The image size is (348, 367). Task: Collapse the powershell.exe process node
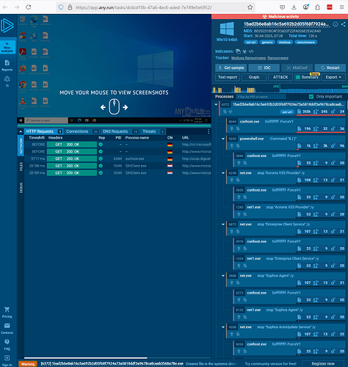point(223,139)
